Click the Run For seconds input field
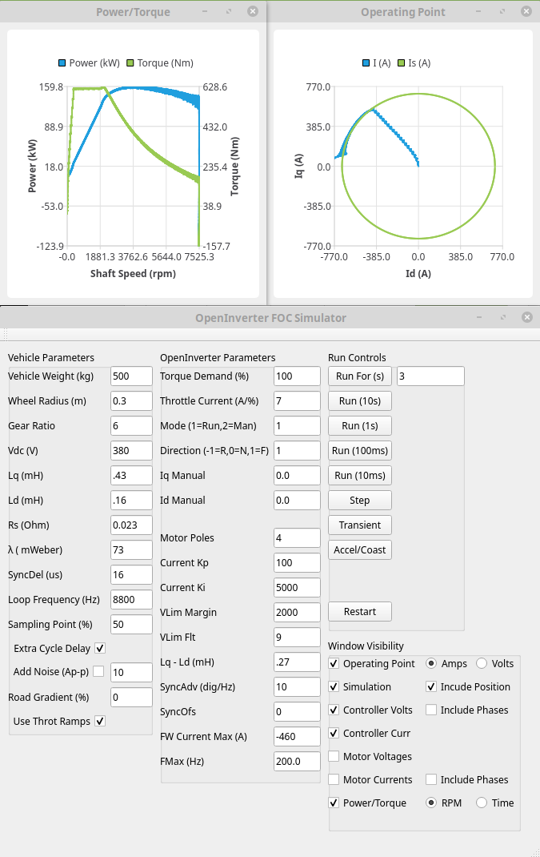The image size is (540, 857). [430, 376]
